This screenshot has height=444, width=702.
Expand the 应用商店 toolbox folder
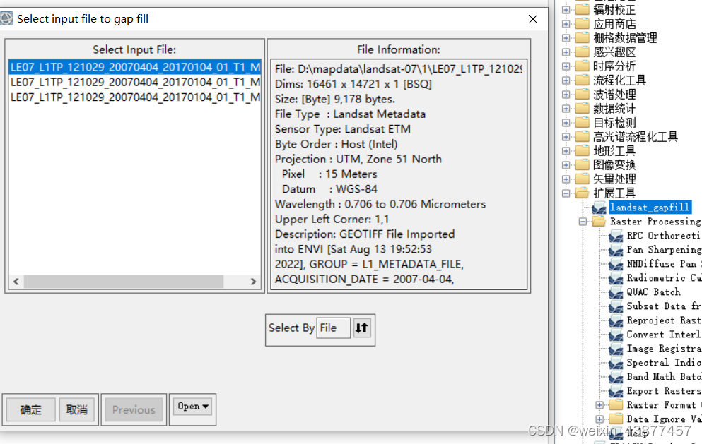566,24
